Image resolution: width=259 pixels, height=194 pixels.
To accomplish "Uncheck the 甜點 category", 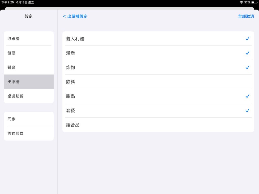I will click(x=158, y=96).
